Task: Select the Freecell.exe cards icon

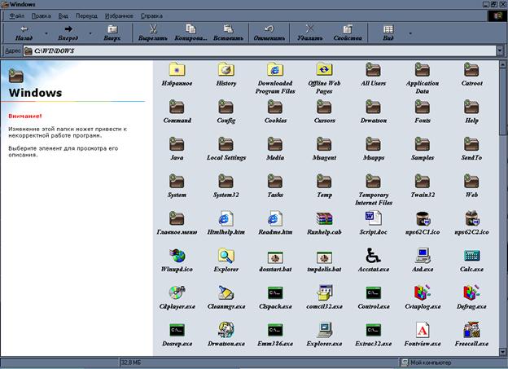Action: pos(471,330)
